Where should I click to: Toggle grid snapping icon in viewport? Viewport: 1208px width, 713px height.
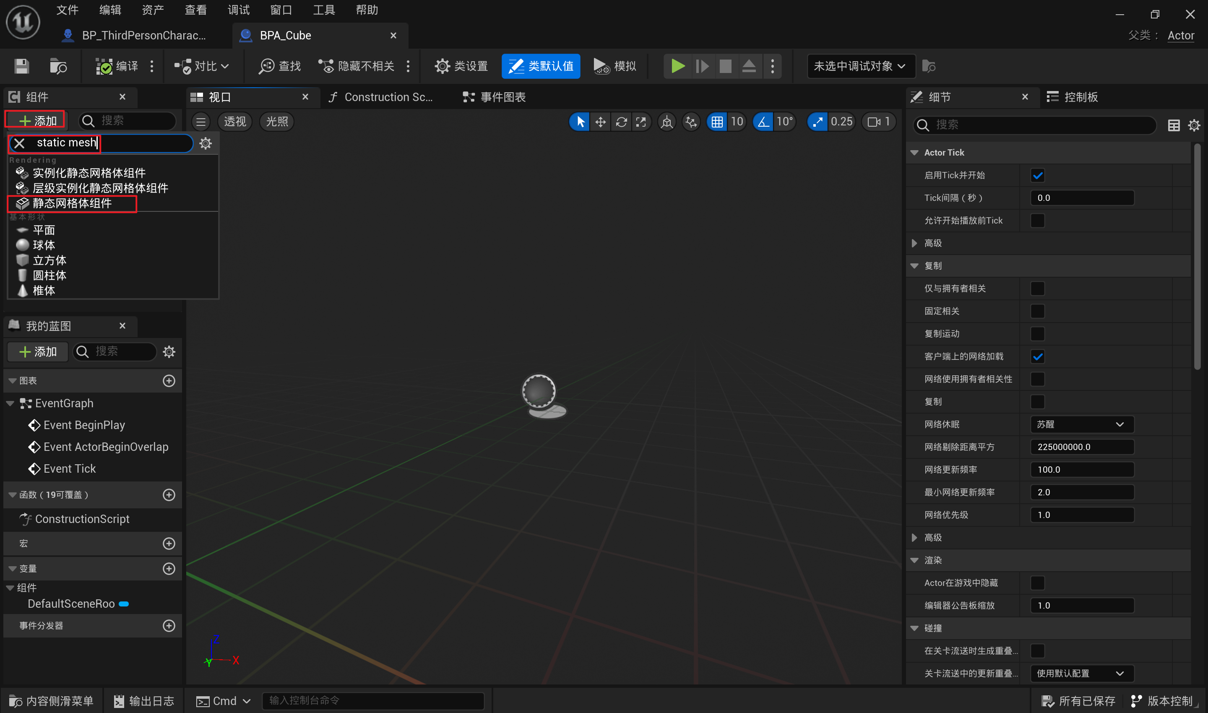716,122
